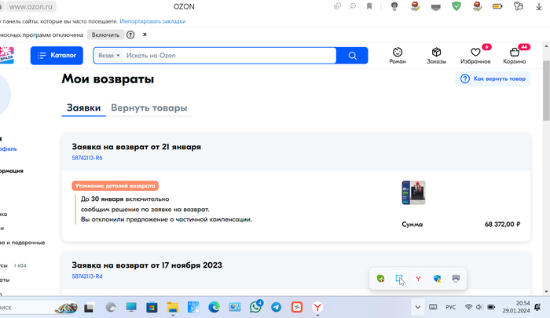
Task: Open the monitor icon on the taskbar
Action: click(x=131, y=308)
